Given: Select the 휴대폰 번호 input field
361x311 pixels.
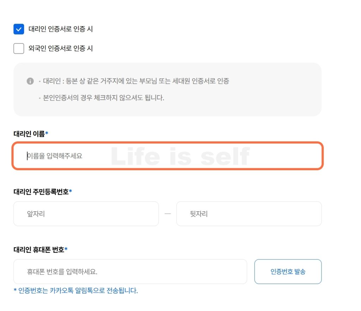Looking at the screenshot, I should pos(130,272).
